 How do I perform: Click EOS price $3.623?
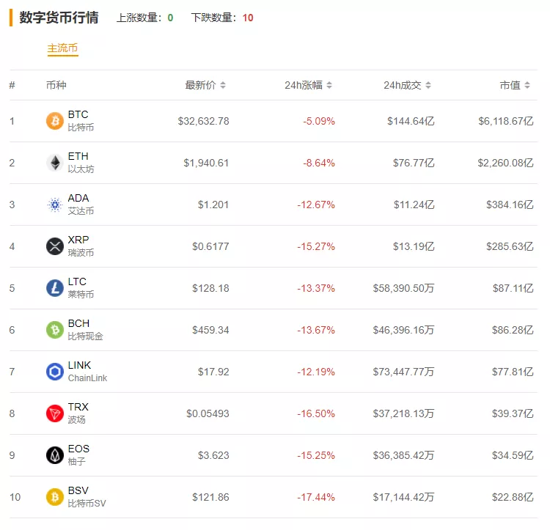click(x=213, y=455)
